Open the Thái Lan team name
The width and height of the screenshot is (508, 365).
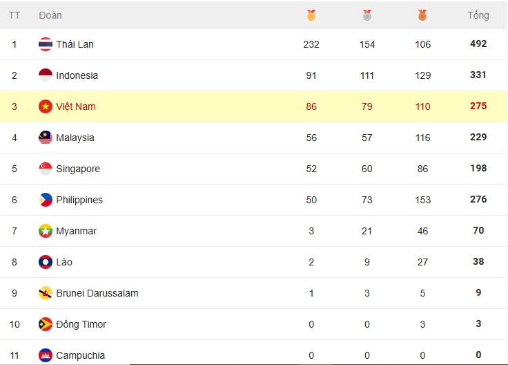tap(75, 44)
